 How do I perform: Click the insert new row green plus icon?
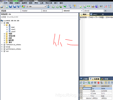tap(89, 83)
